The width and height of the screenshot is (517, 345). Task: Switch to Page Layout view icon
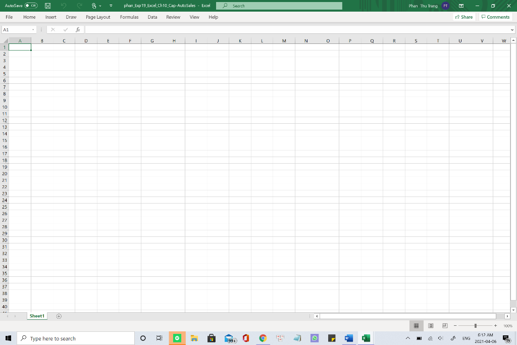coord(431,325)
